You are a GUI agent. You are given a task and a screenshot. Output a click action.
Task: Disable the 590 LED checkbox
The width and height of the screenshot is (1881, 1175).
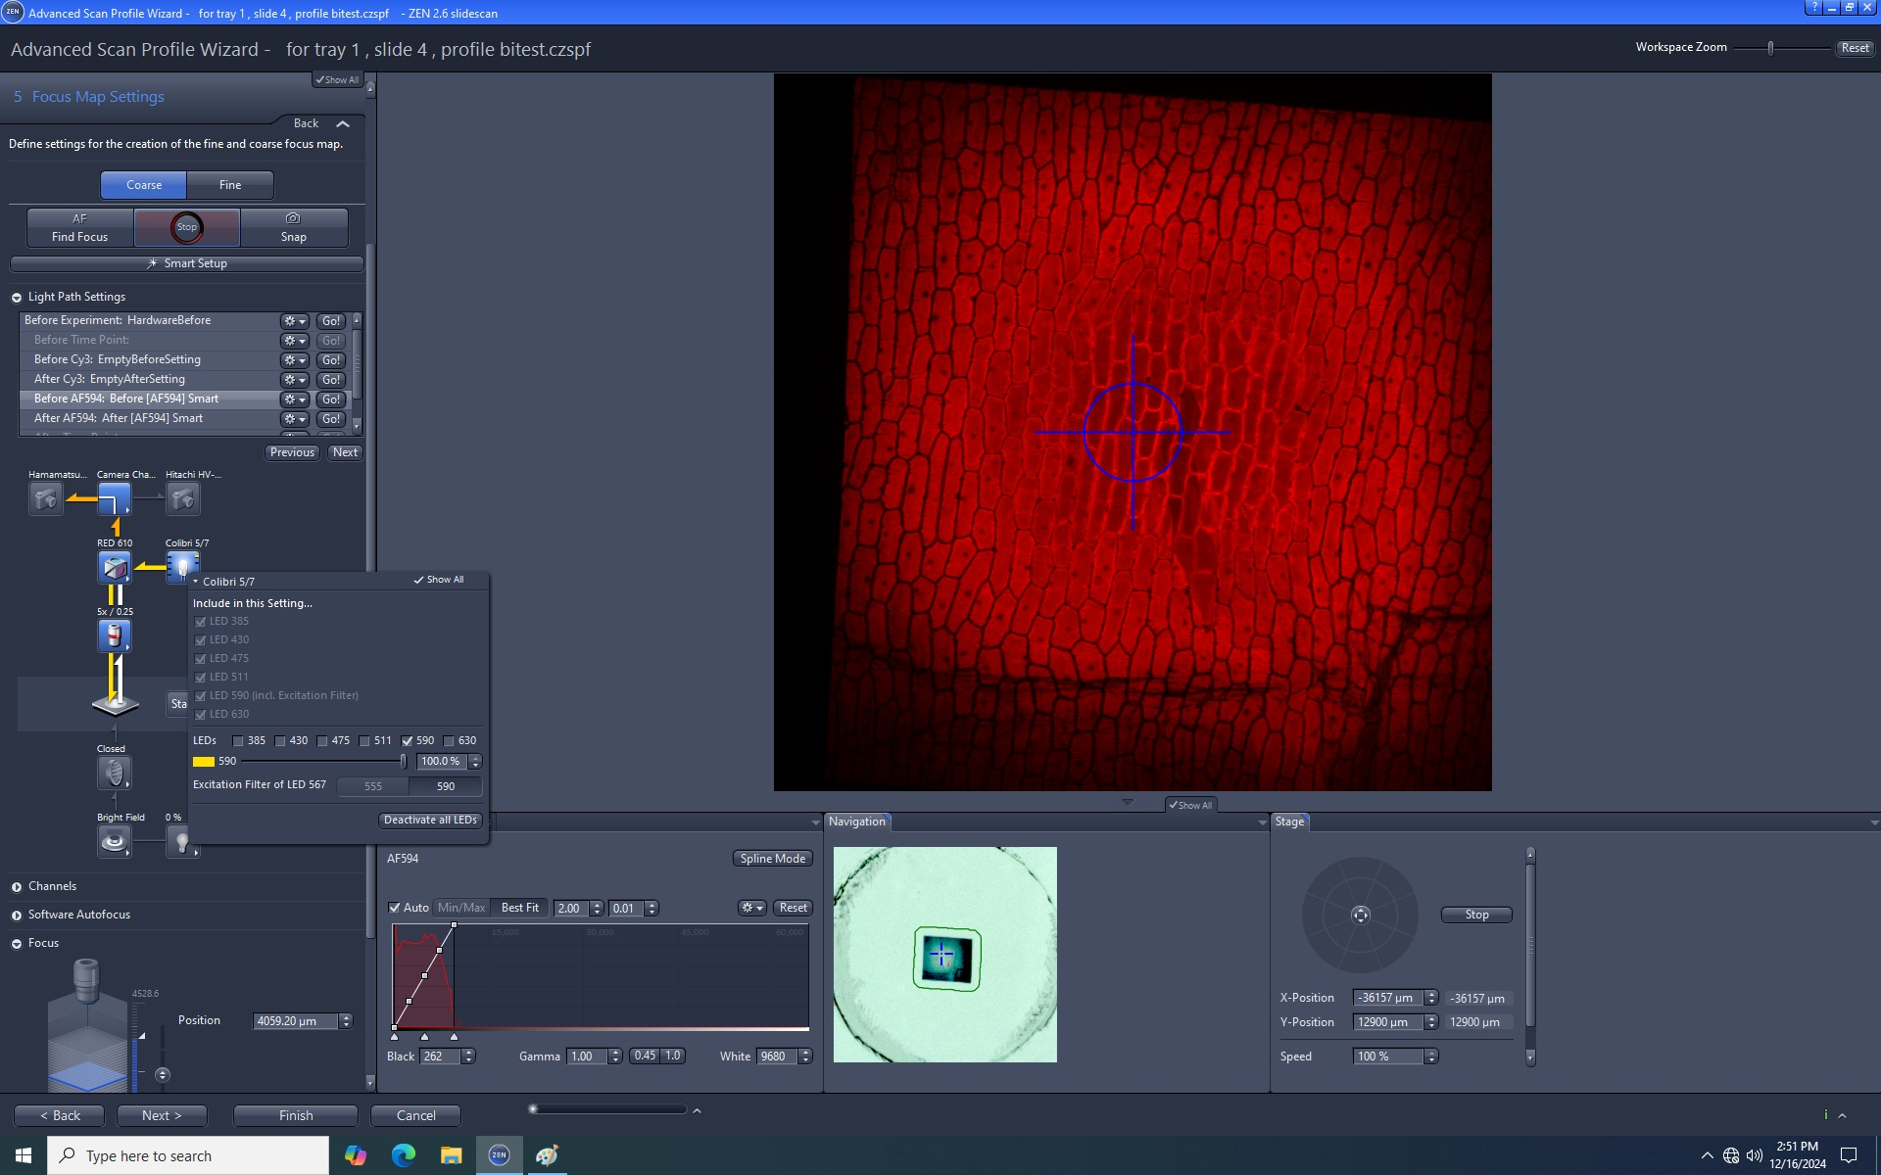[x=408, y=741]
